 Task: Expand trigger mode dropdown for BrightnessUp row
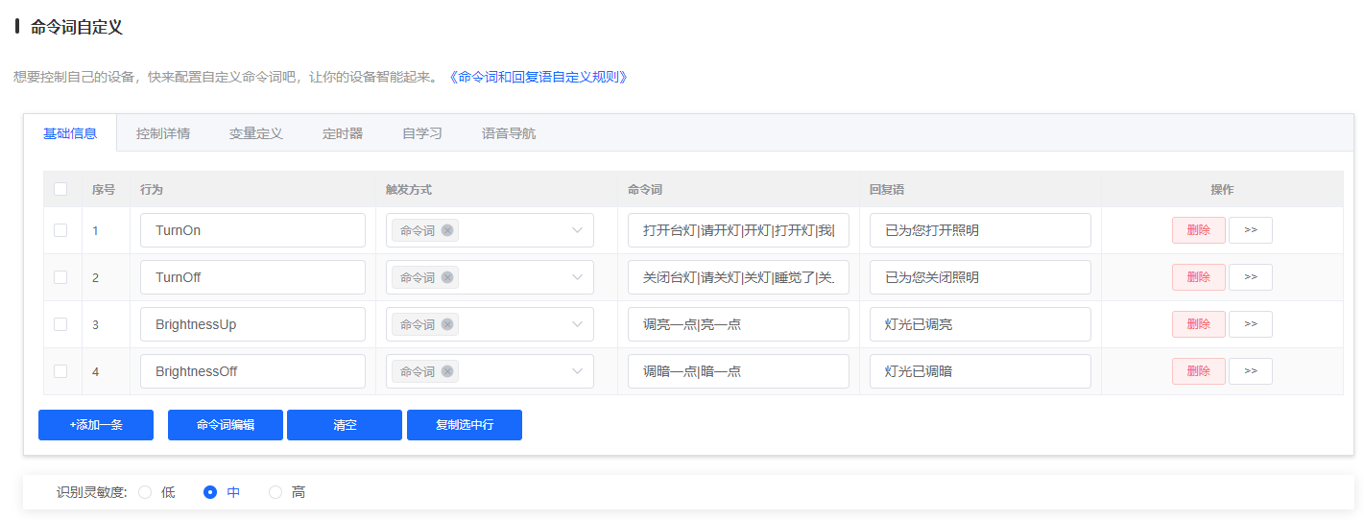point(577,324)
